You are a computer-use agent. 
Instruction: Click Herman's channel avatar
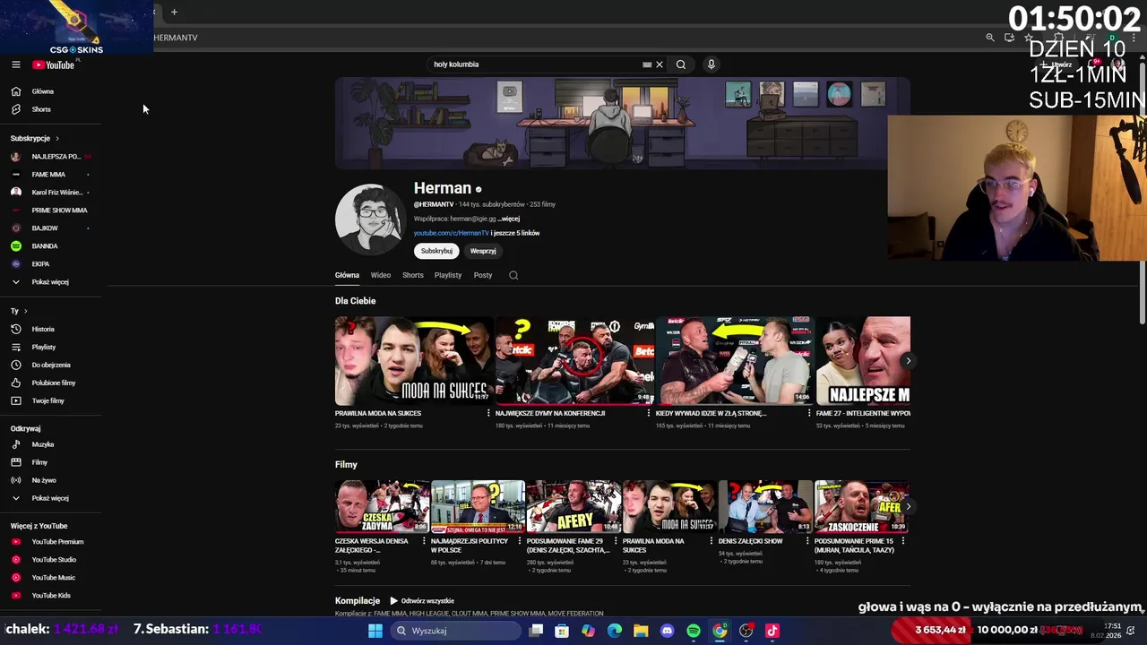click(x=371, y=219)
